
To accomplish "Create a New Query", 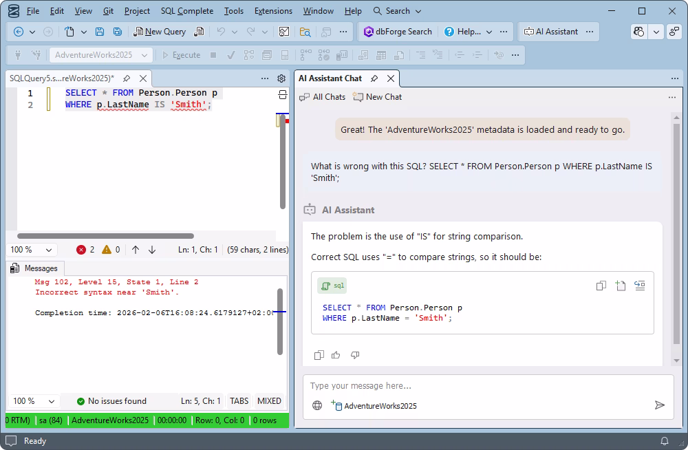I will (160, 31).
